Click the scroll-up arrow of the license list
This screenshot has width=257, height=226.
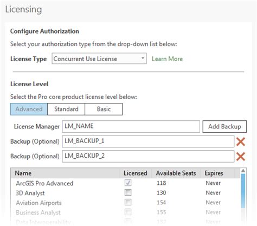[243, 171]
